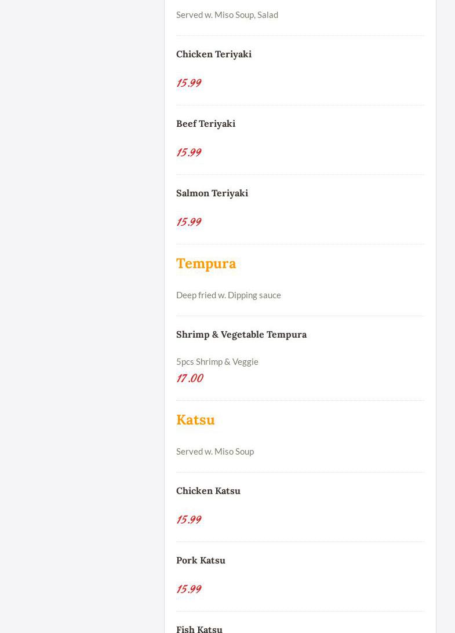Click the orange Katsu section heading
This screenshot has height=633, width=455.
click(x=195, y=420)
